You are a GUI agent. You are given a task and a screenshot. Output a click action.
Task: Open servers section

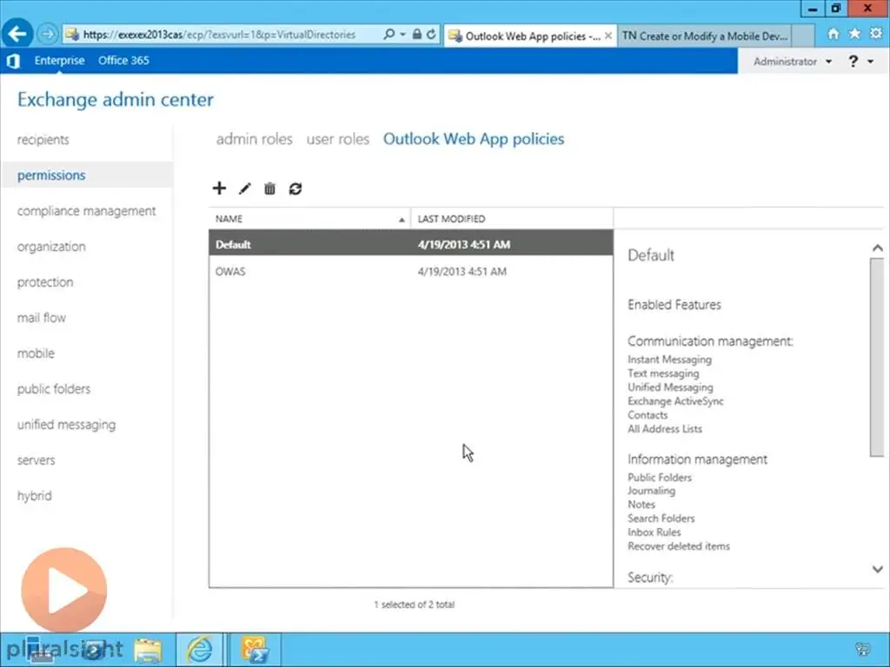click(36, 460)
